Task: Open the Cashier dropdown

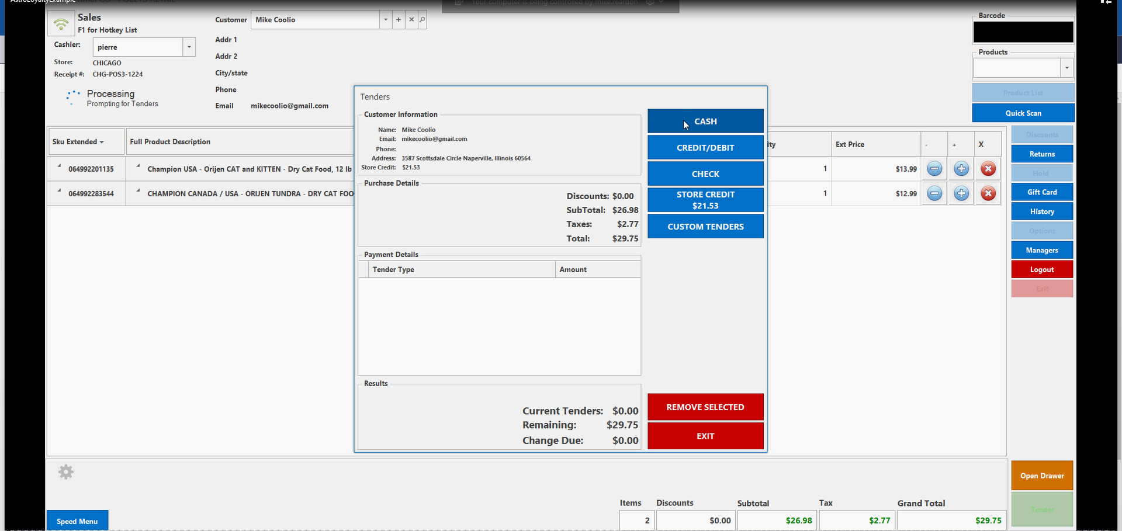Action: point(189,47)
